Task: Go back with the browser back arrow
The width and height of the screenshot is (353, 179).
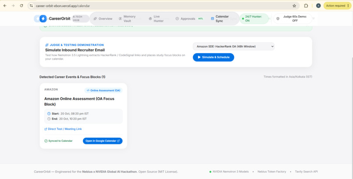Action: pos(5,6)
